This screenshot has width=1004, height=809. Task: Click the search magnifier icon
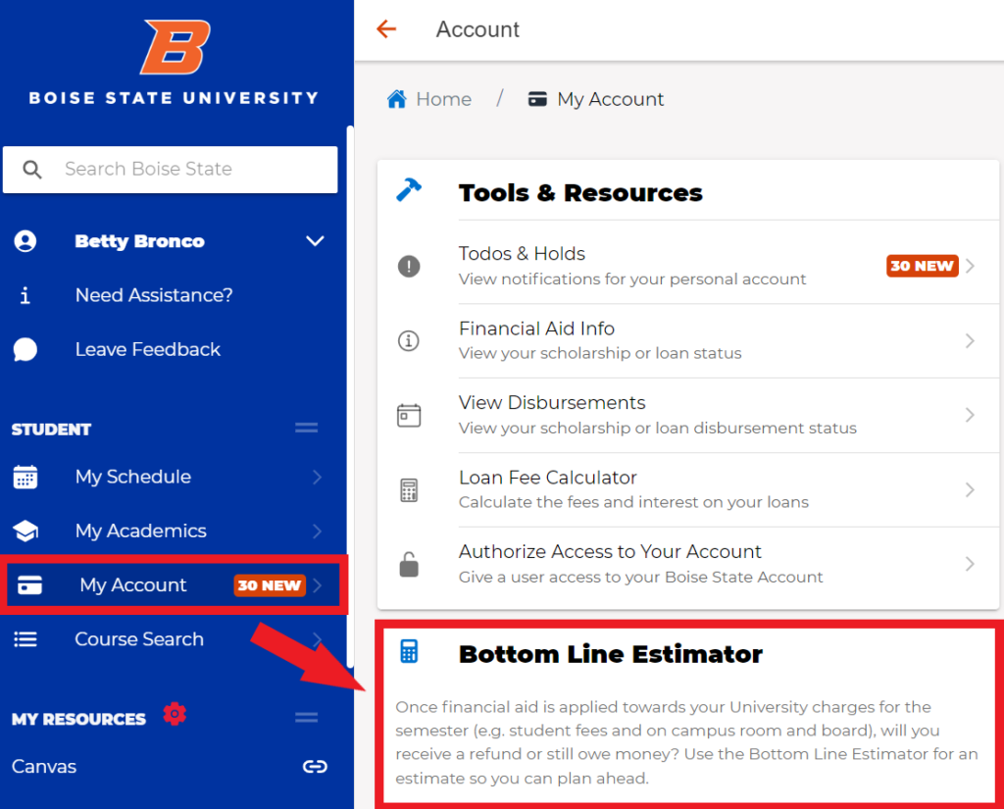pyautogui.click(x=32, y=169)
